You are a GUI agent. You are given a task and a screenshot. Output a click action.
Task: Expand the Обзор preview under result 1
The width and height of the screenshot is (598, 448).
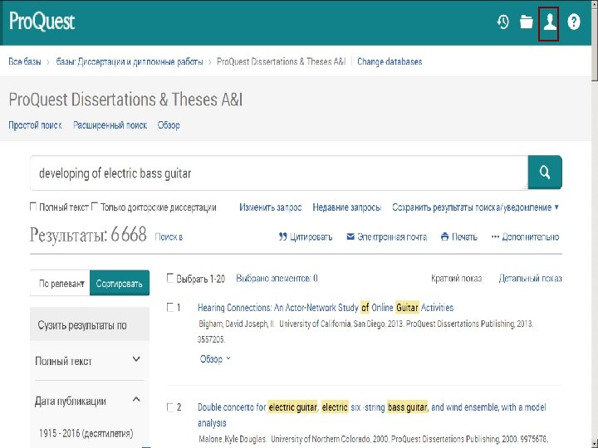pyautogui.click(x=215, y=359)
